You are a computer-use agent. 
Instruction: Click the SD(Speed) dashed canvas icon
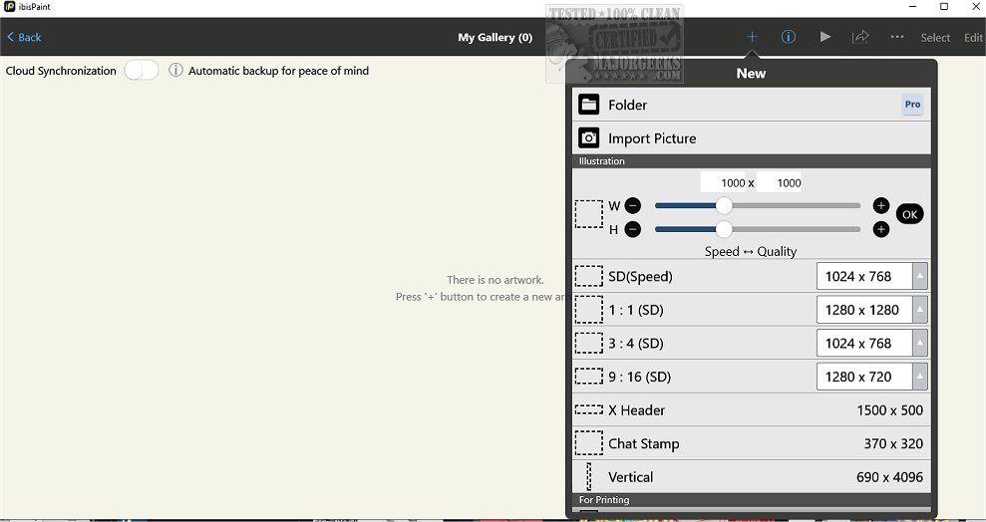point(588,276)
